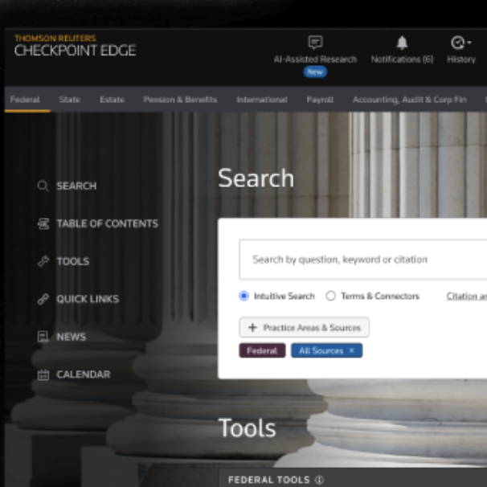This screenshot has width=487, height=487.
Task: Click the Thomson Reuters text
Action: coord(55,39)
